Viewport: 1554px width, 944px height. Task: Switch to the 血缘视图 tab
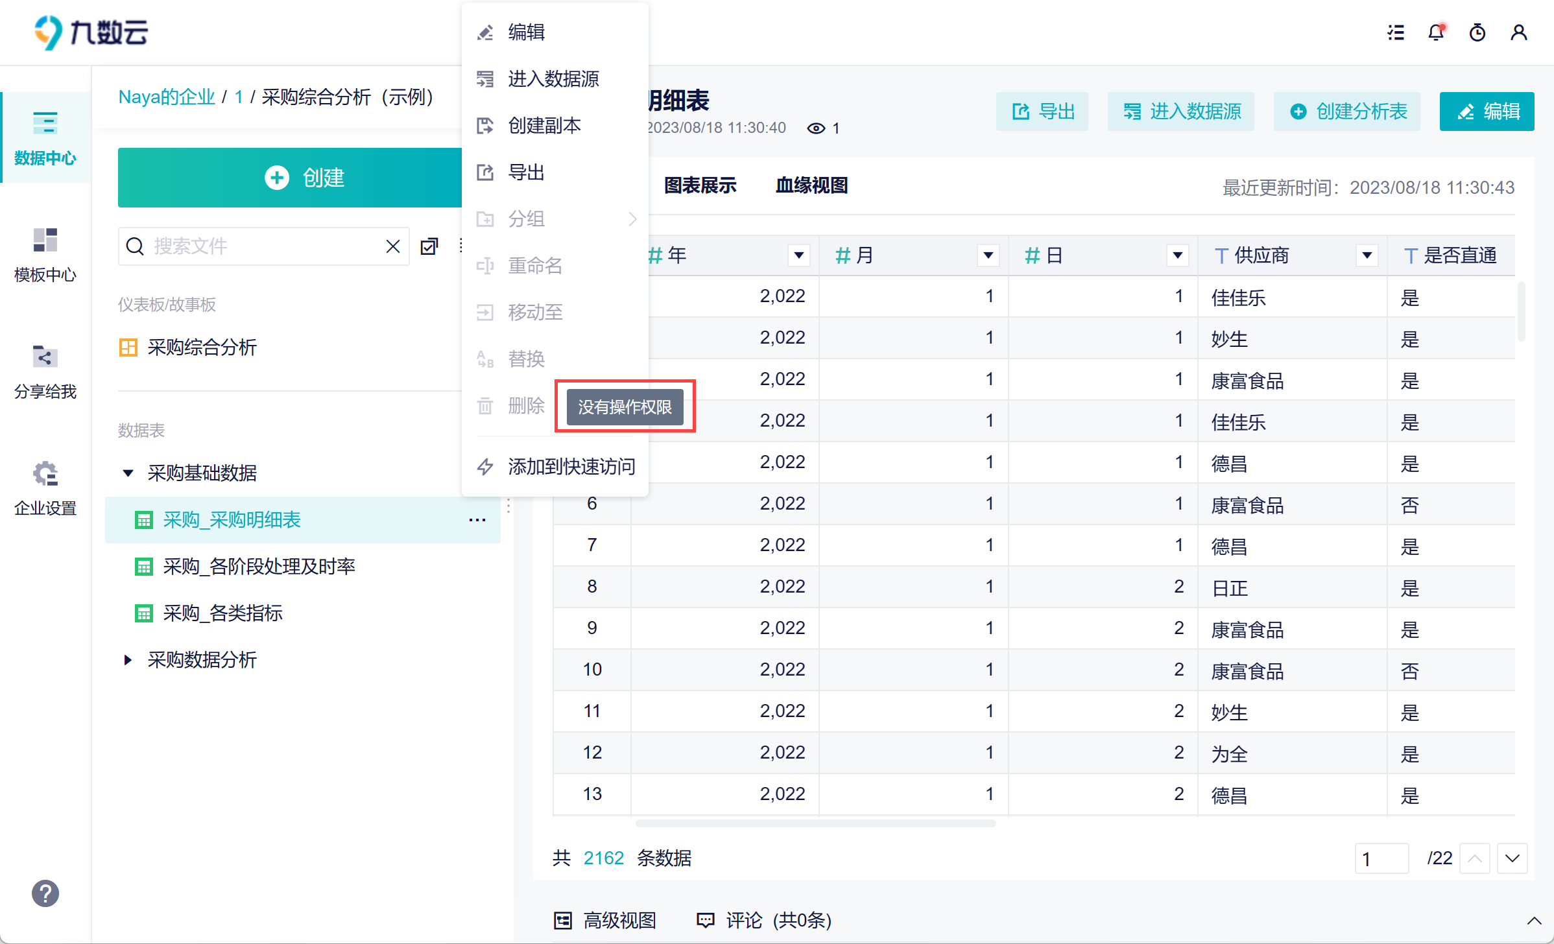coord(811,185)
